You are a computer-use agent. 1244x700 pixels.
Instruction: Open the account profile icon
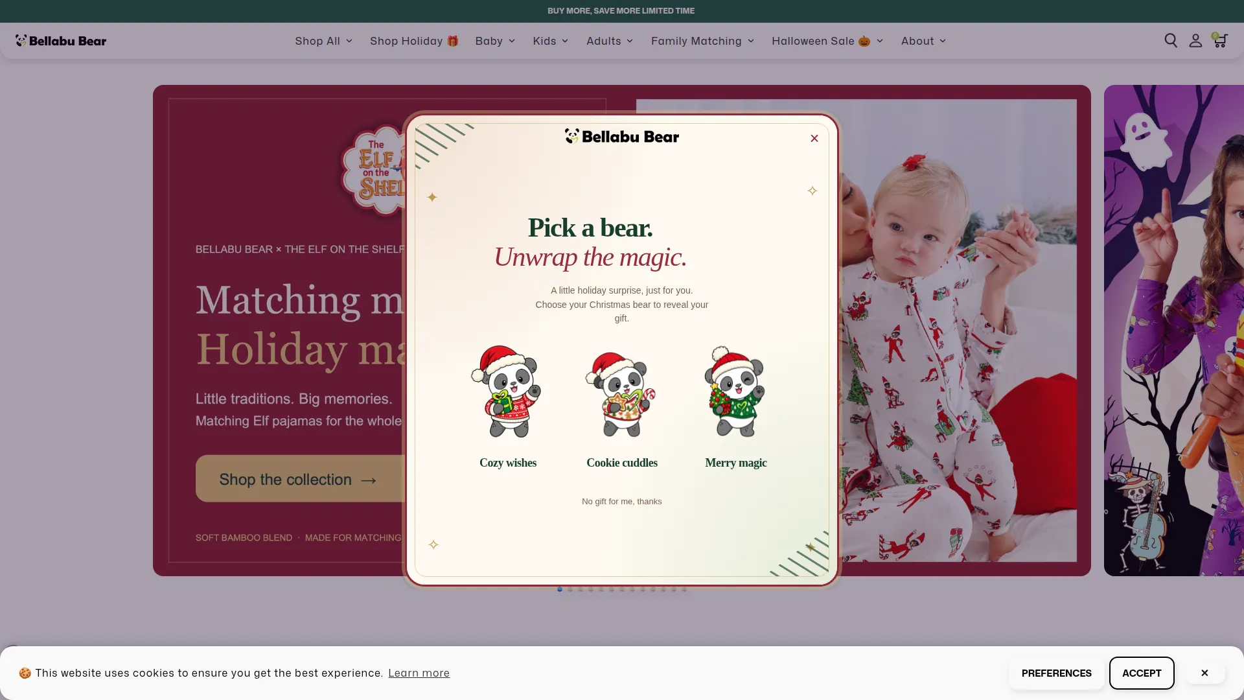point(1195,41)
